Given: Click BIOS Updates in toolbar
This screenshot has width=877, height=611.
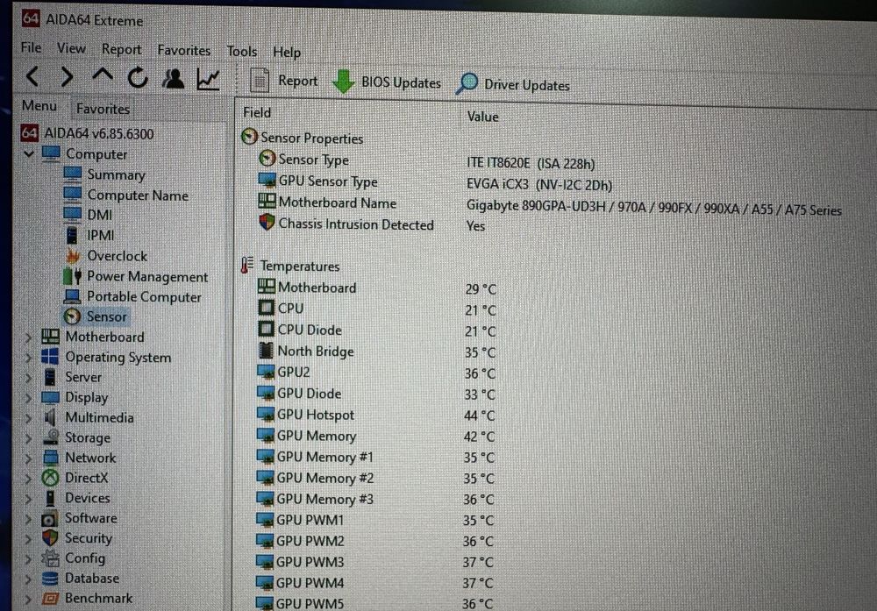Looking at the screenshot, I should click(x=387, y=82).
